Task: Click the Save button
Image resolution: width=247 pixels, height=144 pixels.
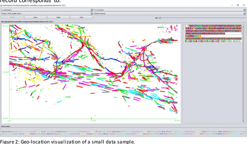Action: pyautogui.click(x=81, y=17)
